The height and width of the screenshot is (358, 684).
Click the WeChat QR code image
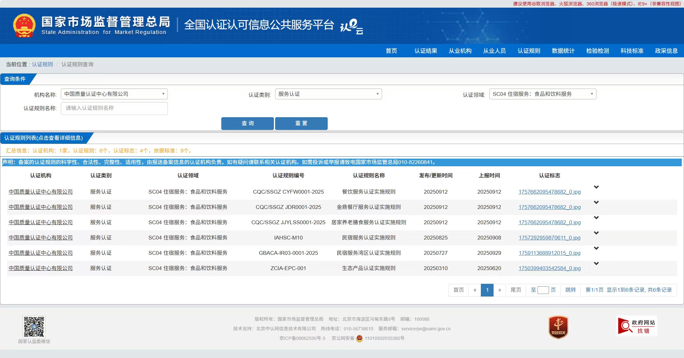click(34, 326)
